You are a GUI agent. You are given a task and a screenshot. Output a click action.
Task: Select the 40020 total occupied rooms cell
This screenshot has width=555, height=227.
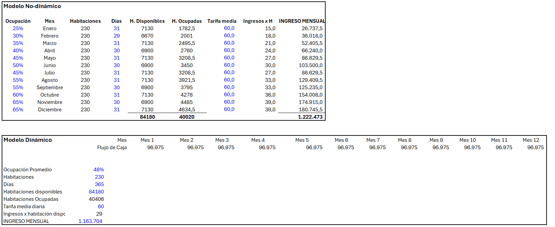[x=187, y=117]
